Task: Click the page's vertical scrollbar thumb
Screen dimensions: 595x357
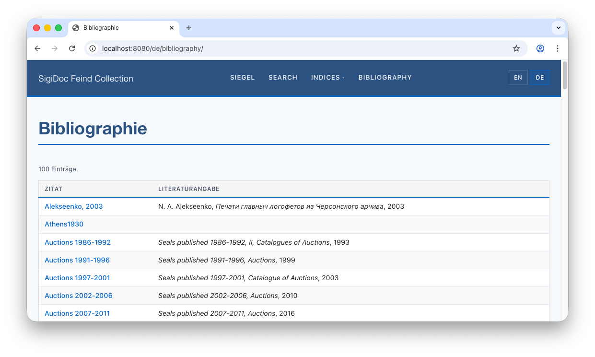Action: point(564,75)
